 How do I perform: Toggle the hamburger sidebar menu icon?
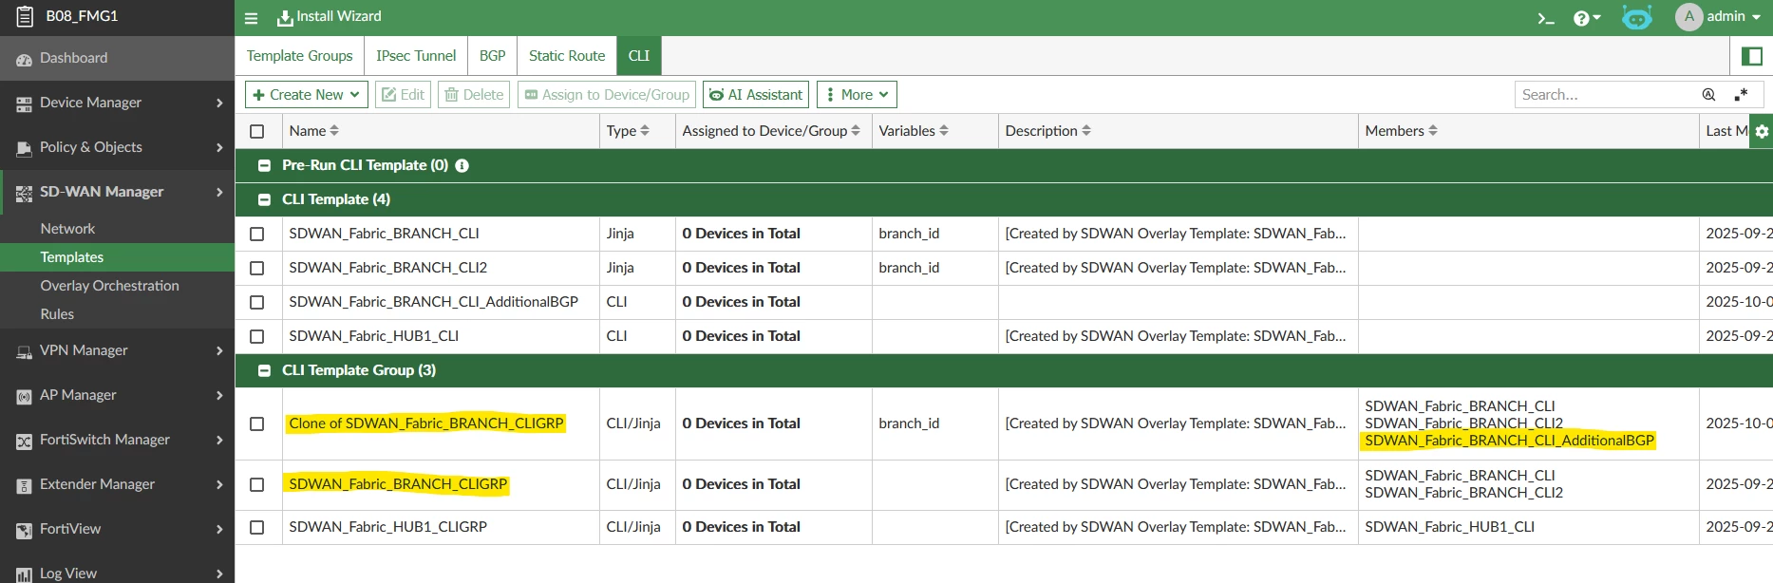pyautogui.click(x=251, y=18)
